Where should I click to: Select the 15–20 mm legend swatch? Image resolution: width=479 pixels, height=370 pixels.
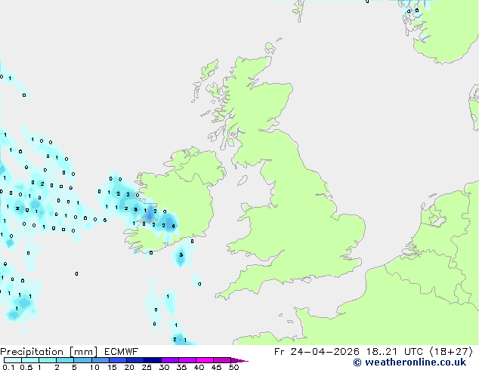pyautogui.click(x=117, y=360)
